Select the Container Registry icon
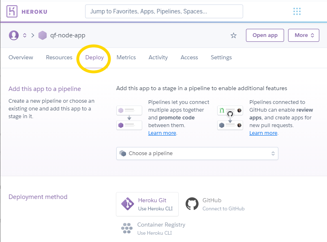The image size is (327, 242). (x=127, y=228)
